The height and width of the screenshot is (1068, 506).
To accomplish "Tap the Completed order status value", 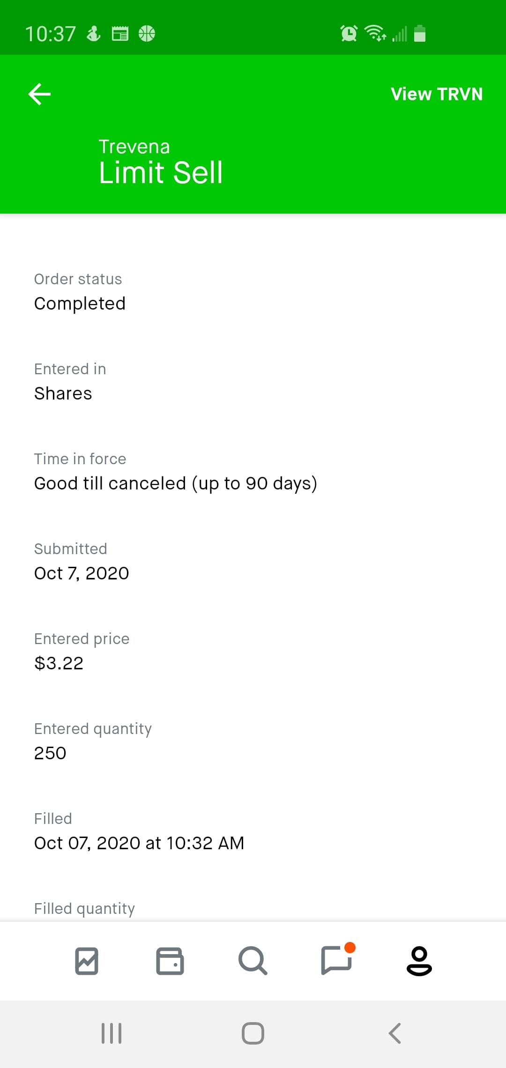I will click(x=80, y=304).
